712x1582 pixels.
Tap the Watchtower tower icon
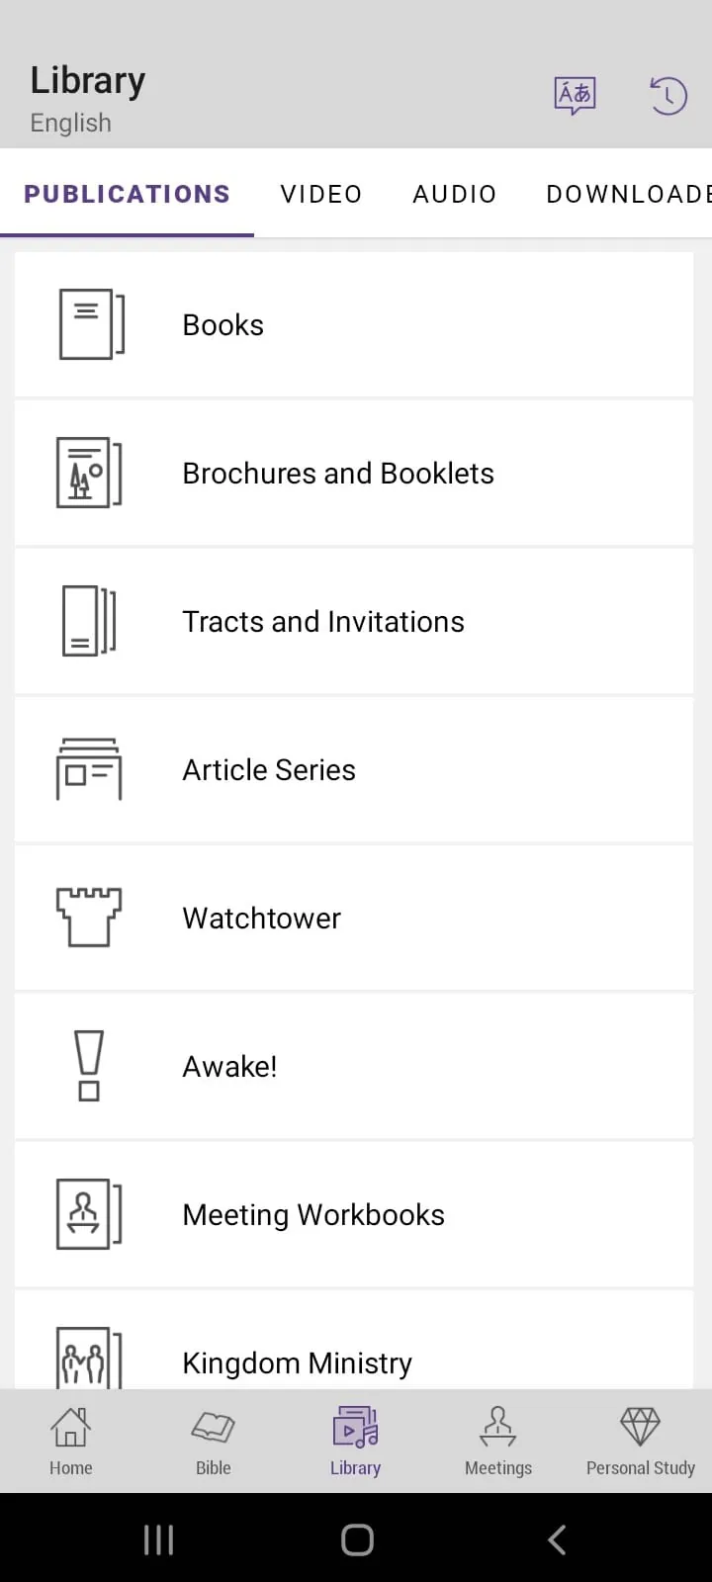[89, 918]
